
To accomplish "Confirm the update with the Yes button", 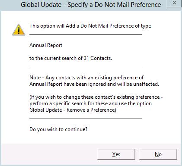I will tap(116, 154).
